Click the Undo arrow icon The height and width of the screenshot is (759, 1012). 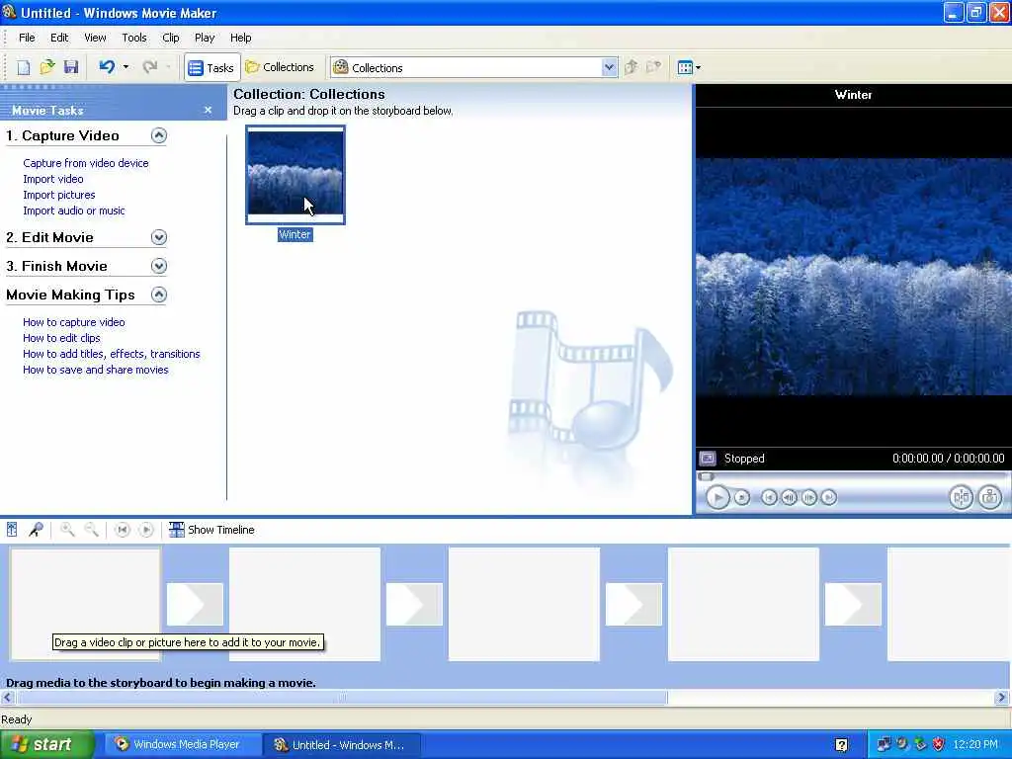point(107,67)
